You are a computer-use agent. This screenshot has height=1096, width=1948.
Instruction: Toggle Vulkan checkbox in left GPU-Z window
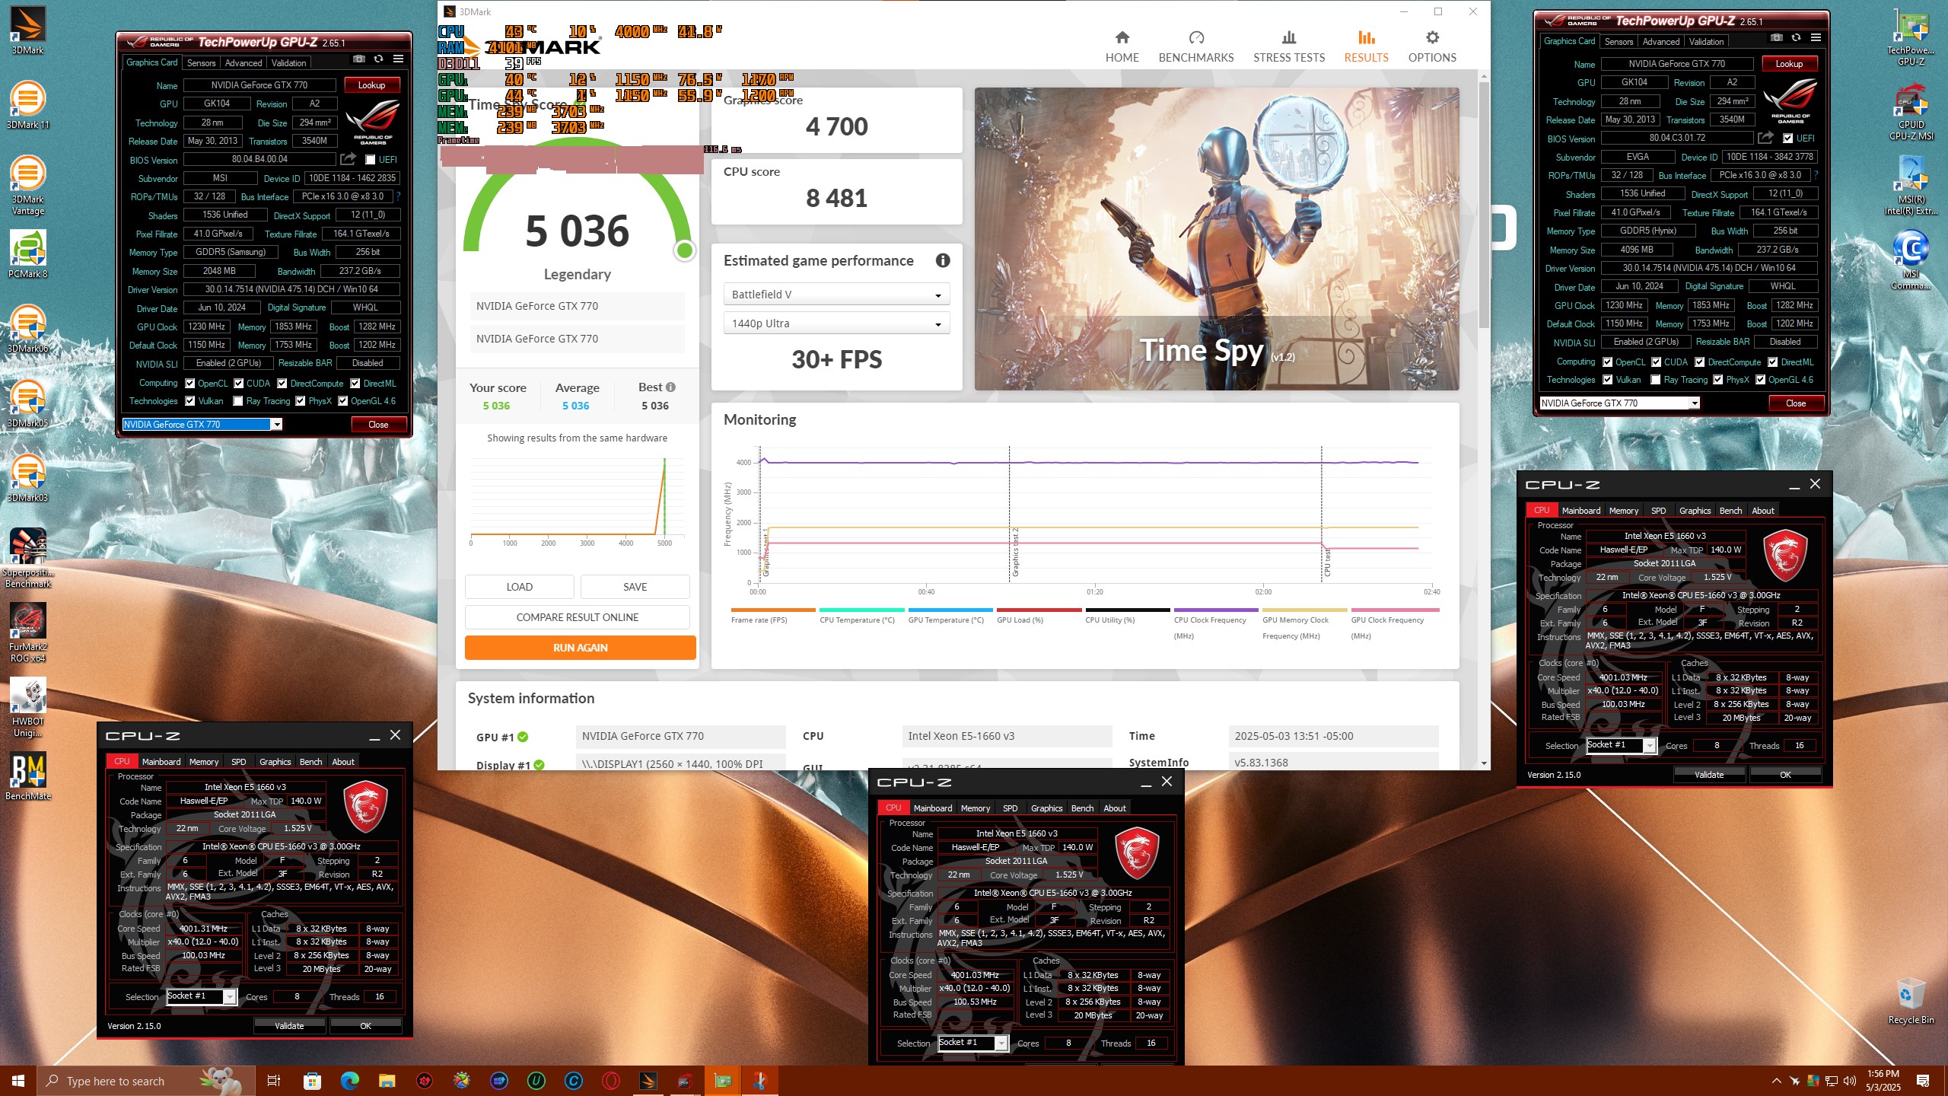(x=189, y=401)
